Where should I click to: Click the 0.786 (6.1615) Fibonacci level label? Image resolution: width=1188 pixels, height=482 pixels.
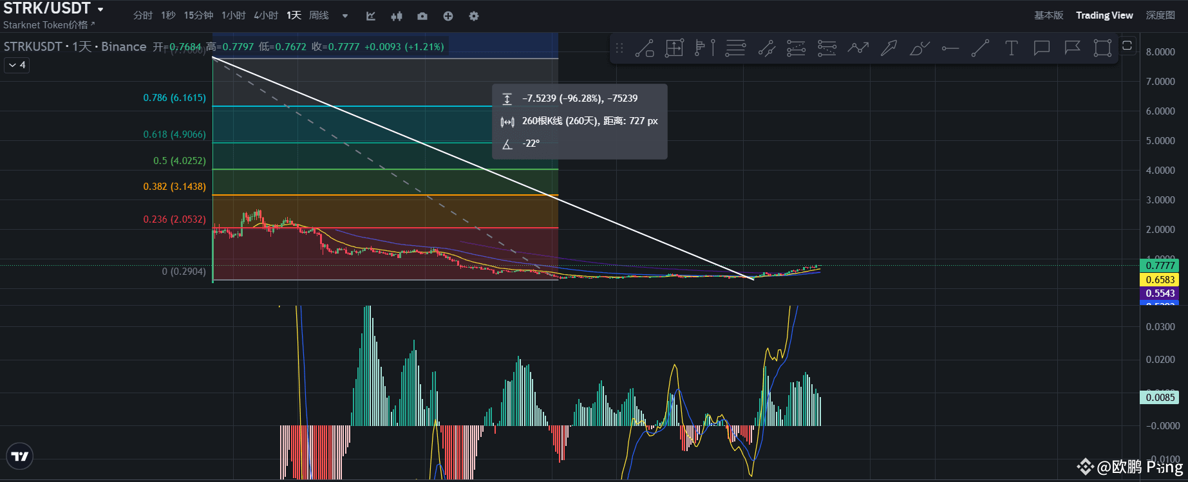point(174,98)
